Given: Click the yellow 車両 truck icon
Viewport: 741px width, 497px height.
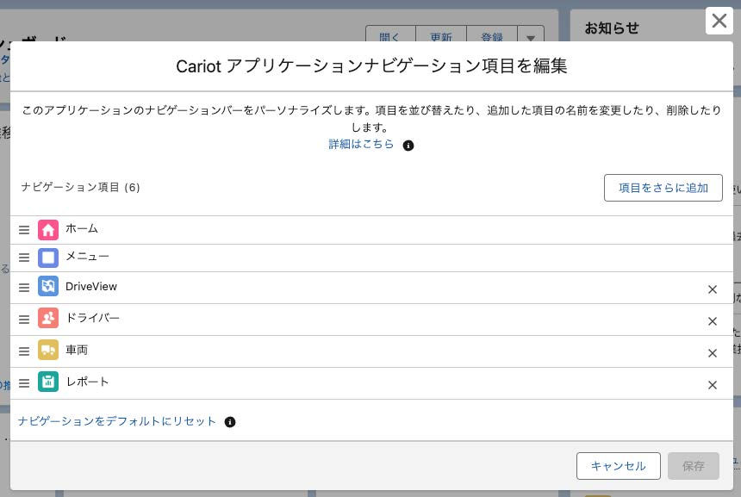Looking at the screenshot, I should pos(48,350).
